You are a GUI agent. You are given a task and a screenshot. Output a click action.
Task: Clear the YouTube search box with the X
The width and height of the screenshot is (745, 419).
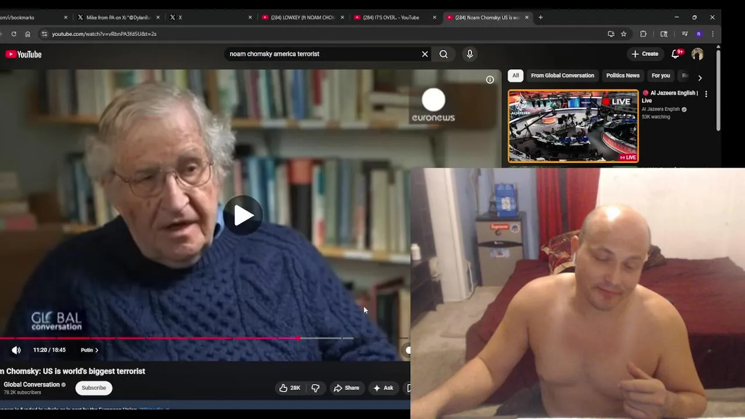coord(425,54)
